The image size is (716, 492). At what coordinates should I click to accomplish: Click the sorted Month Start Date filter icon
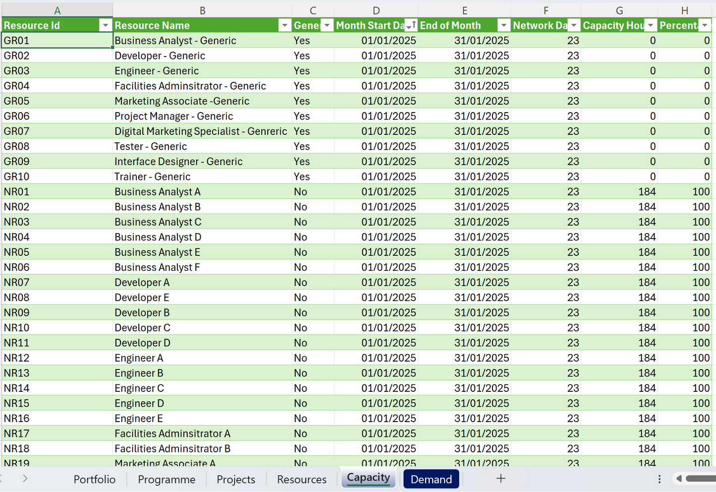(411, 25)
